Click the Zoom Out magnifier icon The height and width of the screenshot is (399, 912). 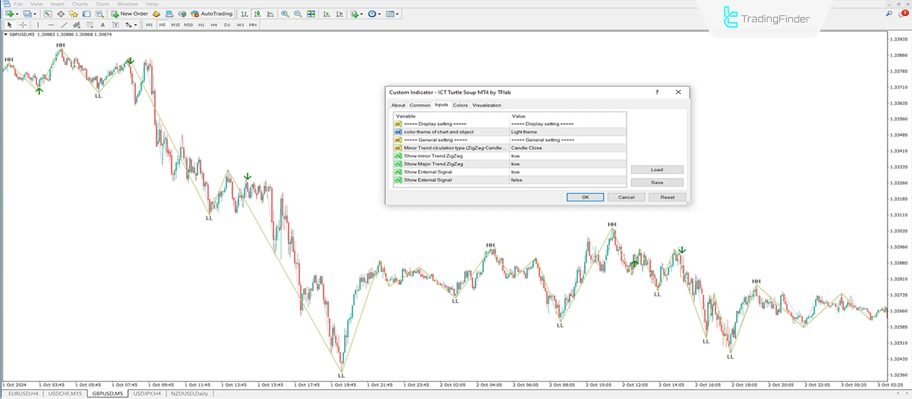298,14
